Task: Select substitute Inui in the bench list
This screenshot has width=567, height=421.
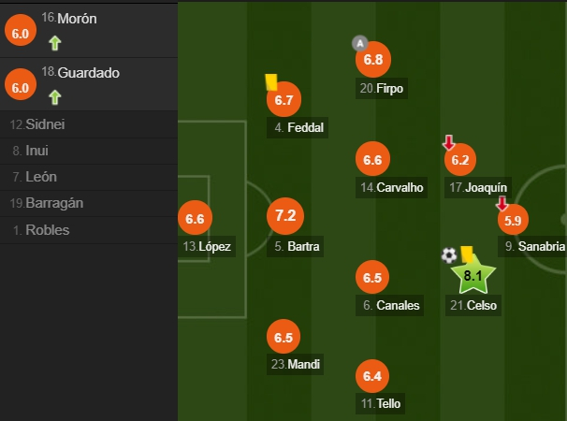Action: coord(36,151)
